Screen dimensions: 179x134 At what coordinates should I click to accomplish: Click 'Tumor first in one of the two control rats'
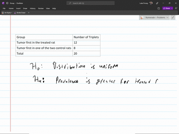[x=44, y=48]
